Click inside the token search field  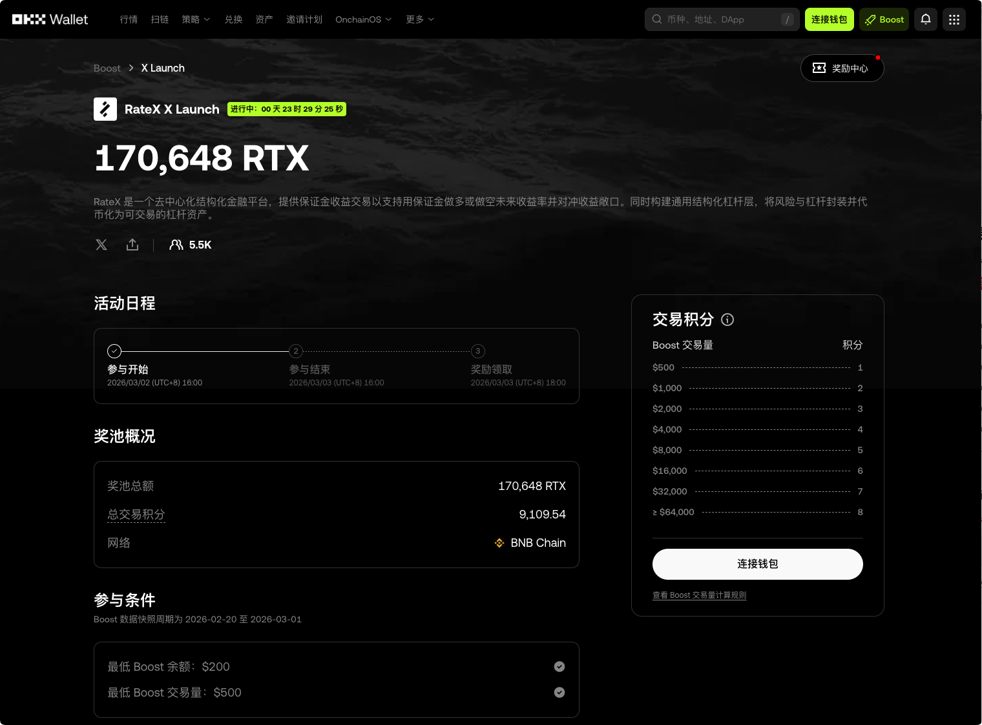(717, 19)
